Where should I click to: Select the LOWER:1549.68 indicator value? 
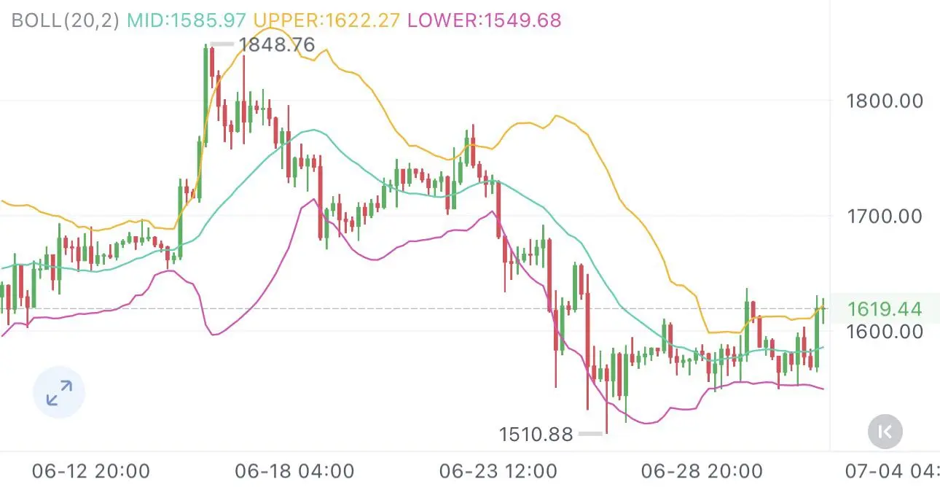[x=485, y=20]
